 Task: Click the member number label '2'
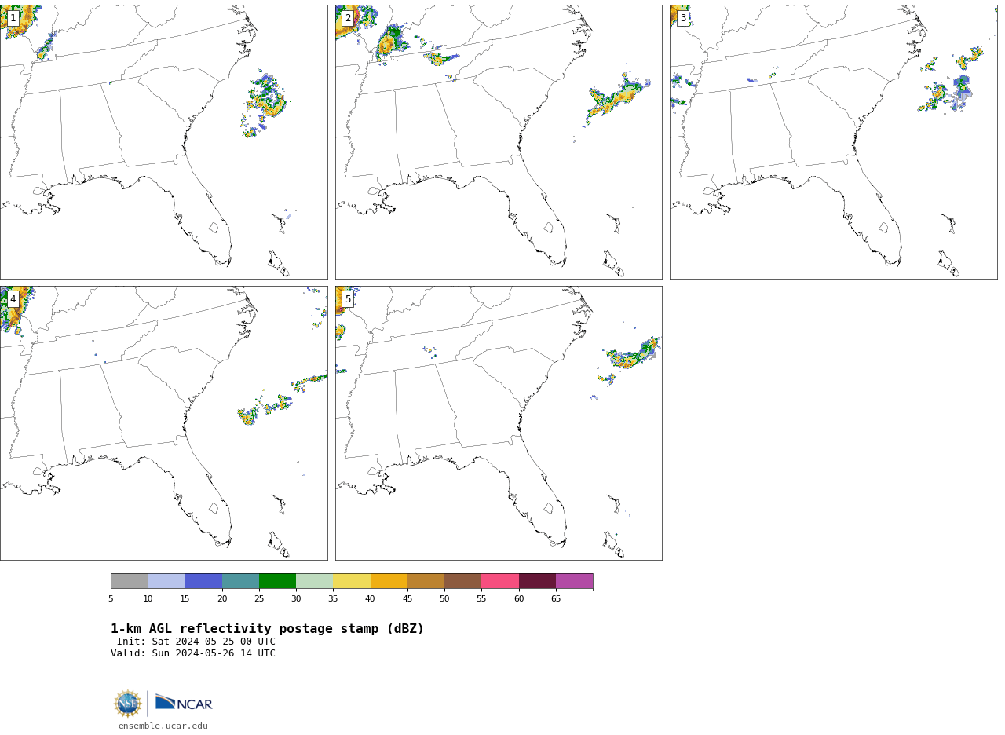[348, 18]
